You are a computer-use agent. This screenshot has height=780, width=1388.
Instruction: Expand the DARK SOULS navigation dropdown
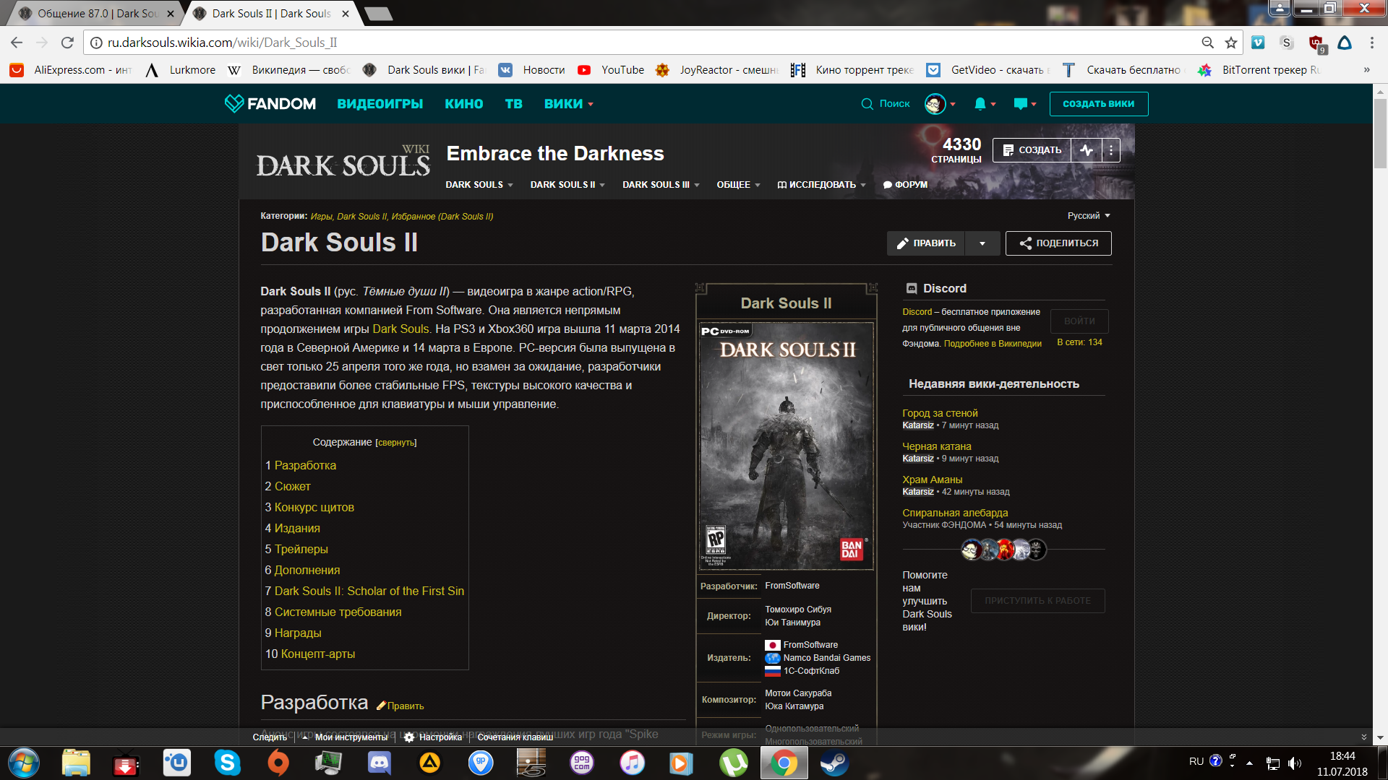(479, 185)
